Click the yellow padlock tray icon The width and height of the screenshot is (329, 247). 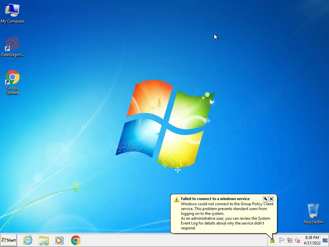click(x=272, y=241)
